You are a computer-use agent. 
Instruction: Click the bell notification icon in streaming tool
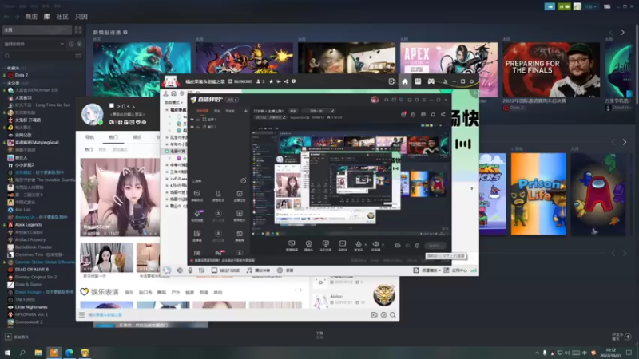pyautogui.click(x=433, y=114)
